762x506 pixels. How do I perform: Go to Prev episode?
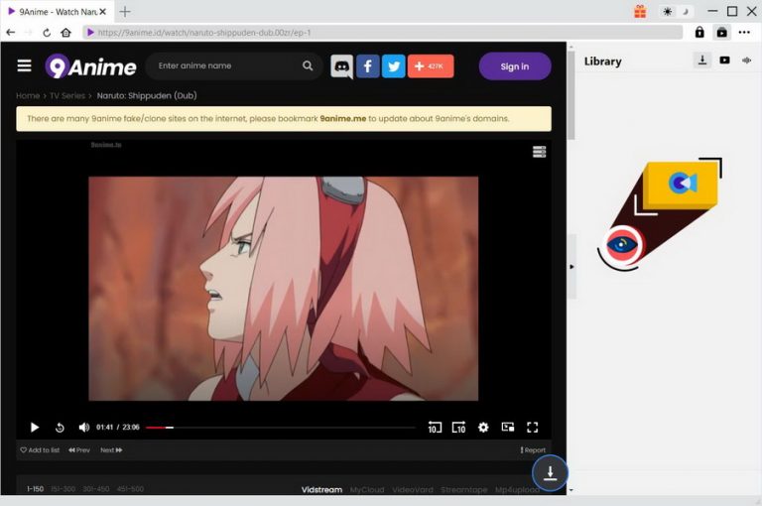click(79, 450)
